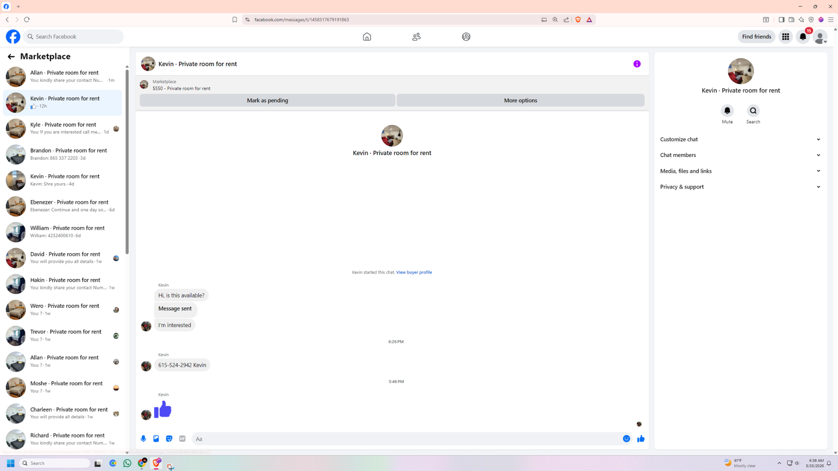The image size is (838, 471).
Task: Go to Facebook Home tab
Action: coord(367,37)
